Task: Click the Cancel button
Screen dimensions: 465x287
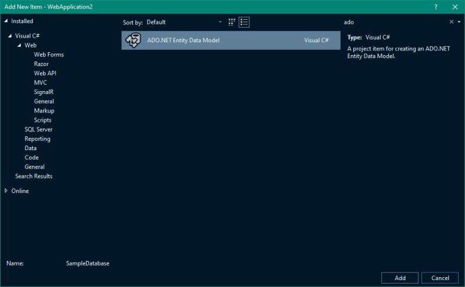Action: (440, 278)
